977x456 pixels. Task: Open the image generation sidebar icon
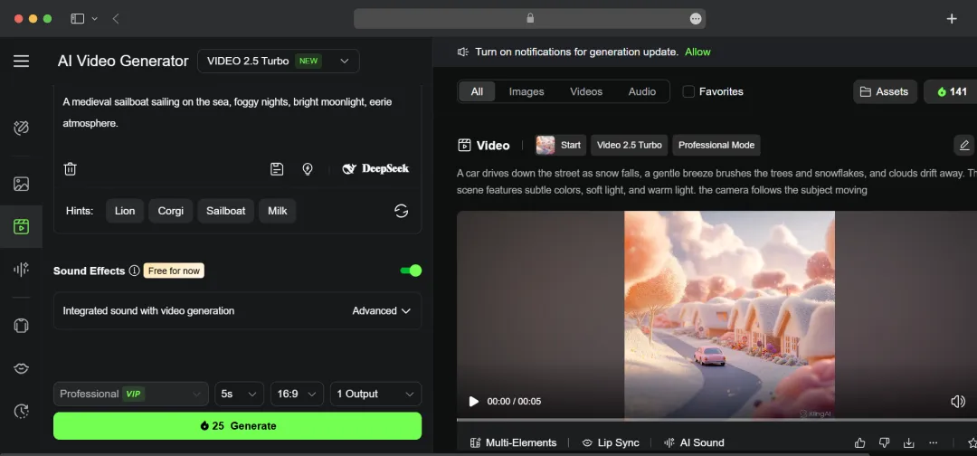click(x=21, y=184)
